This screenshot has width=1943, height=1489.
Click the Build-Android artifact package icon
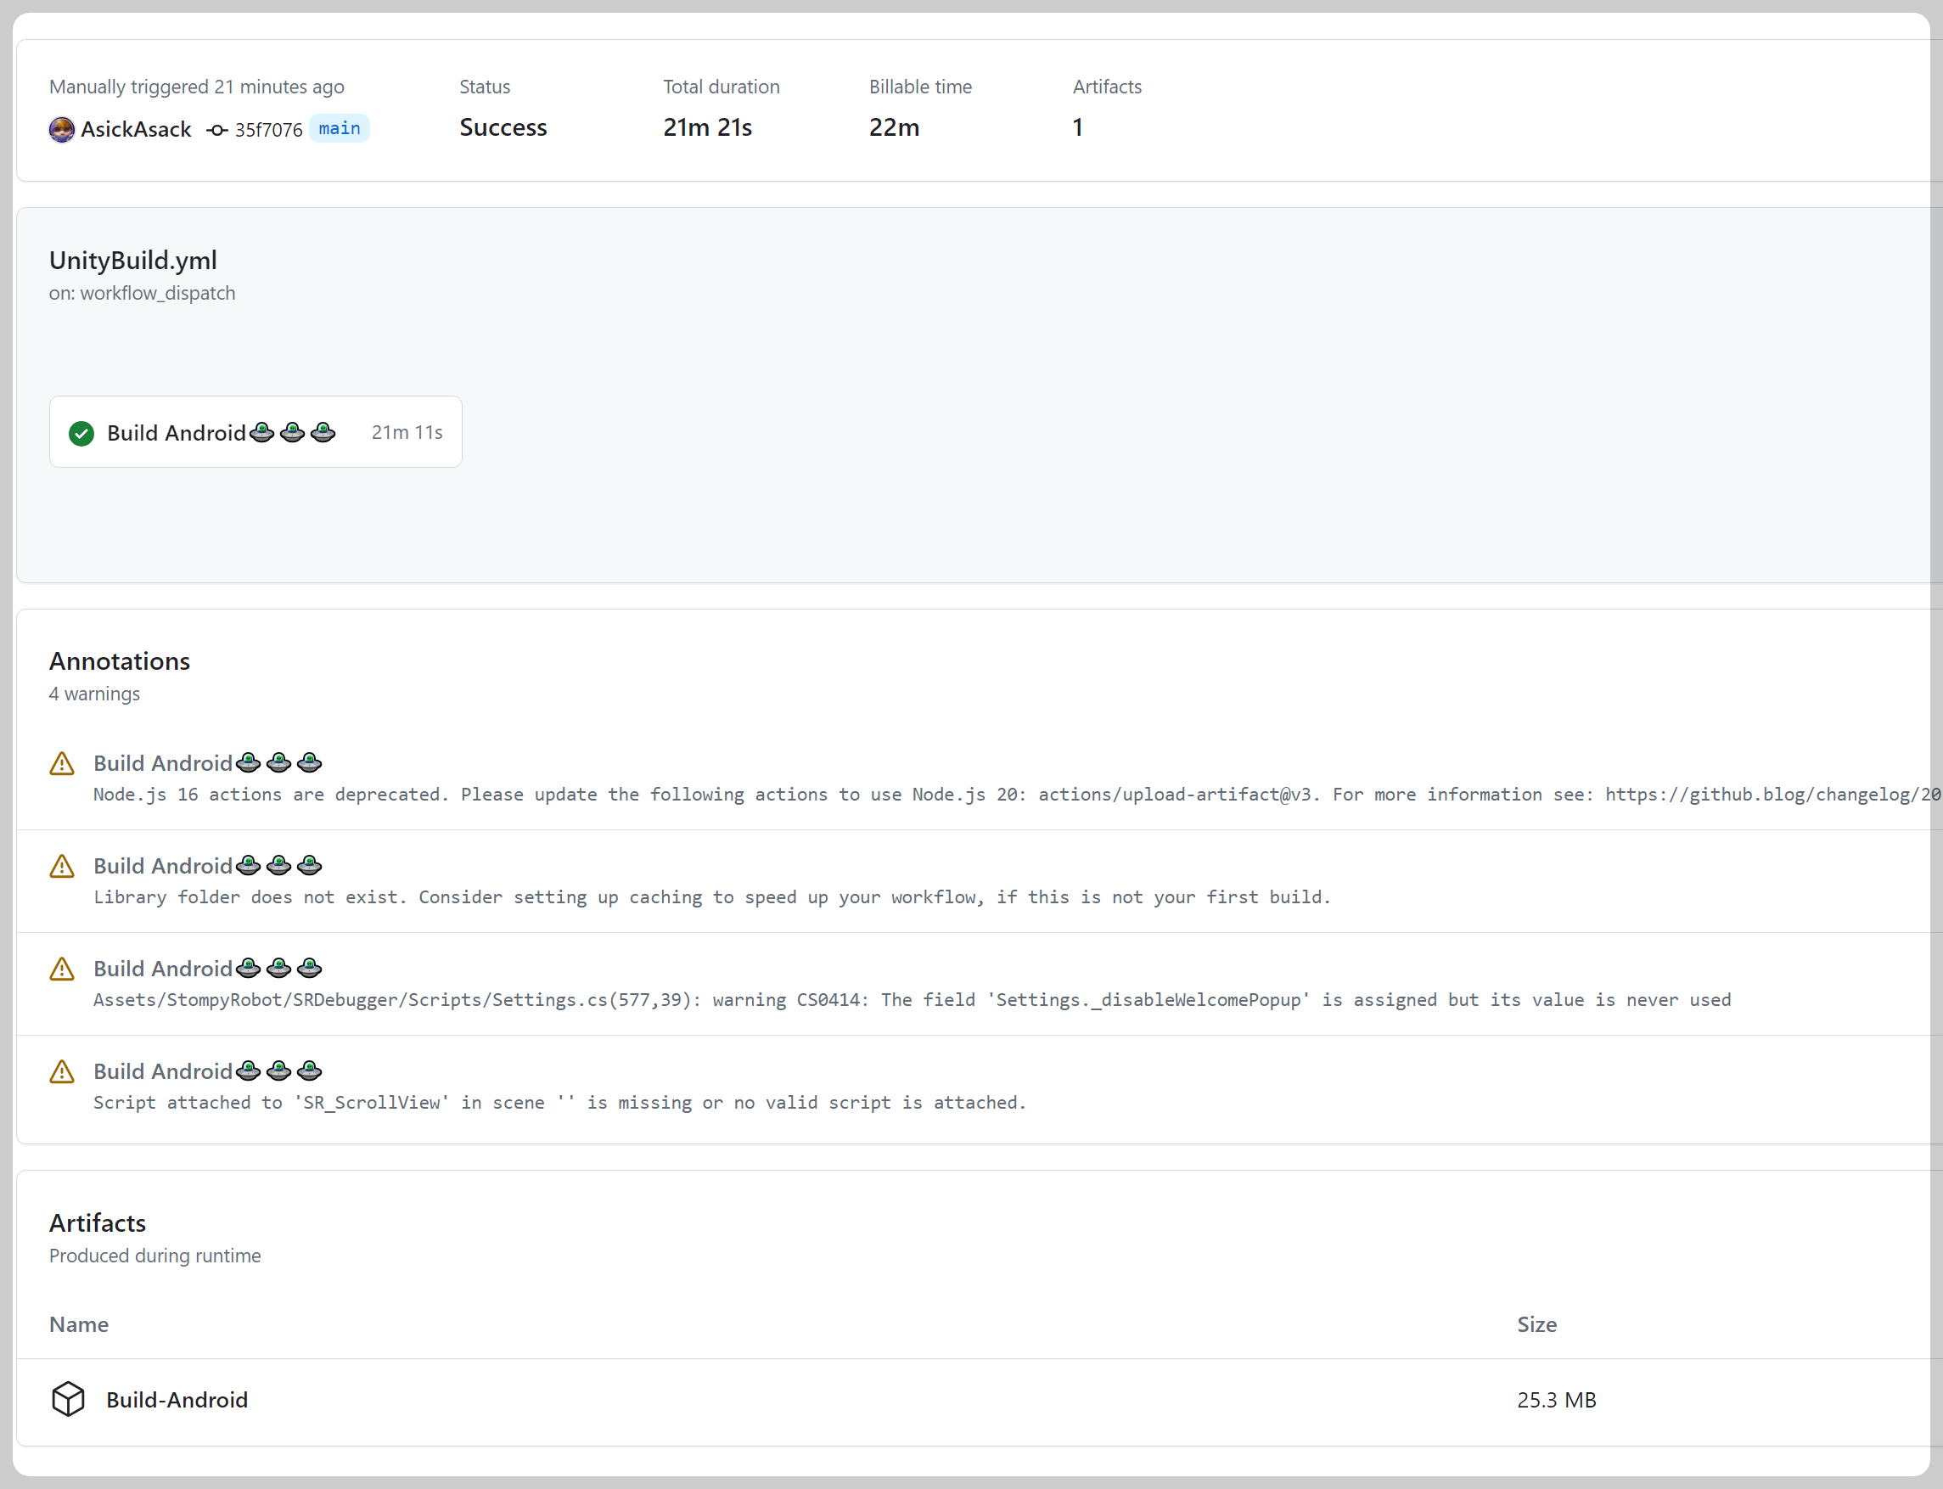pyautogui.click(x=68, y=1399)
